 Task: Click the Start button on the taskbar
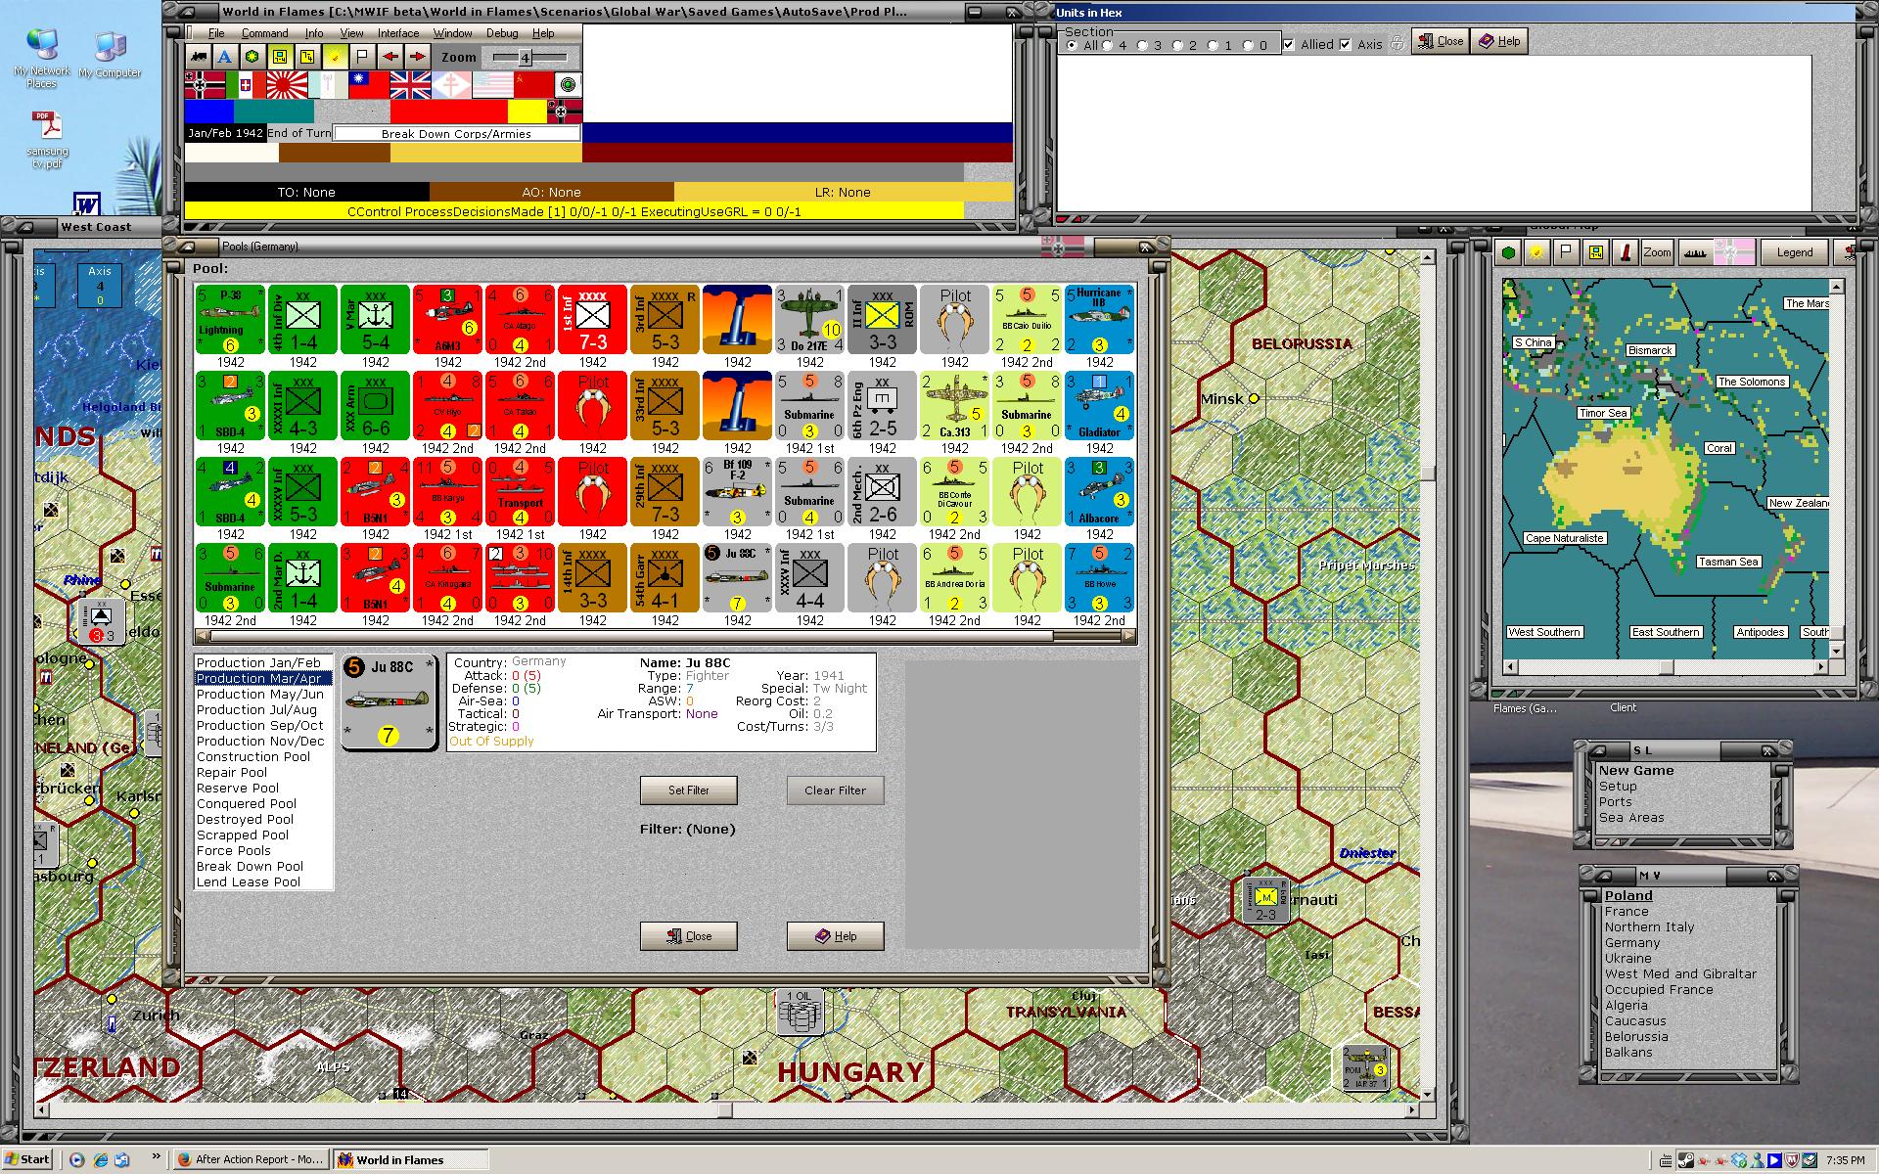click(26, 1159)
